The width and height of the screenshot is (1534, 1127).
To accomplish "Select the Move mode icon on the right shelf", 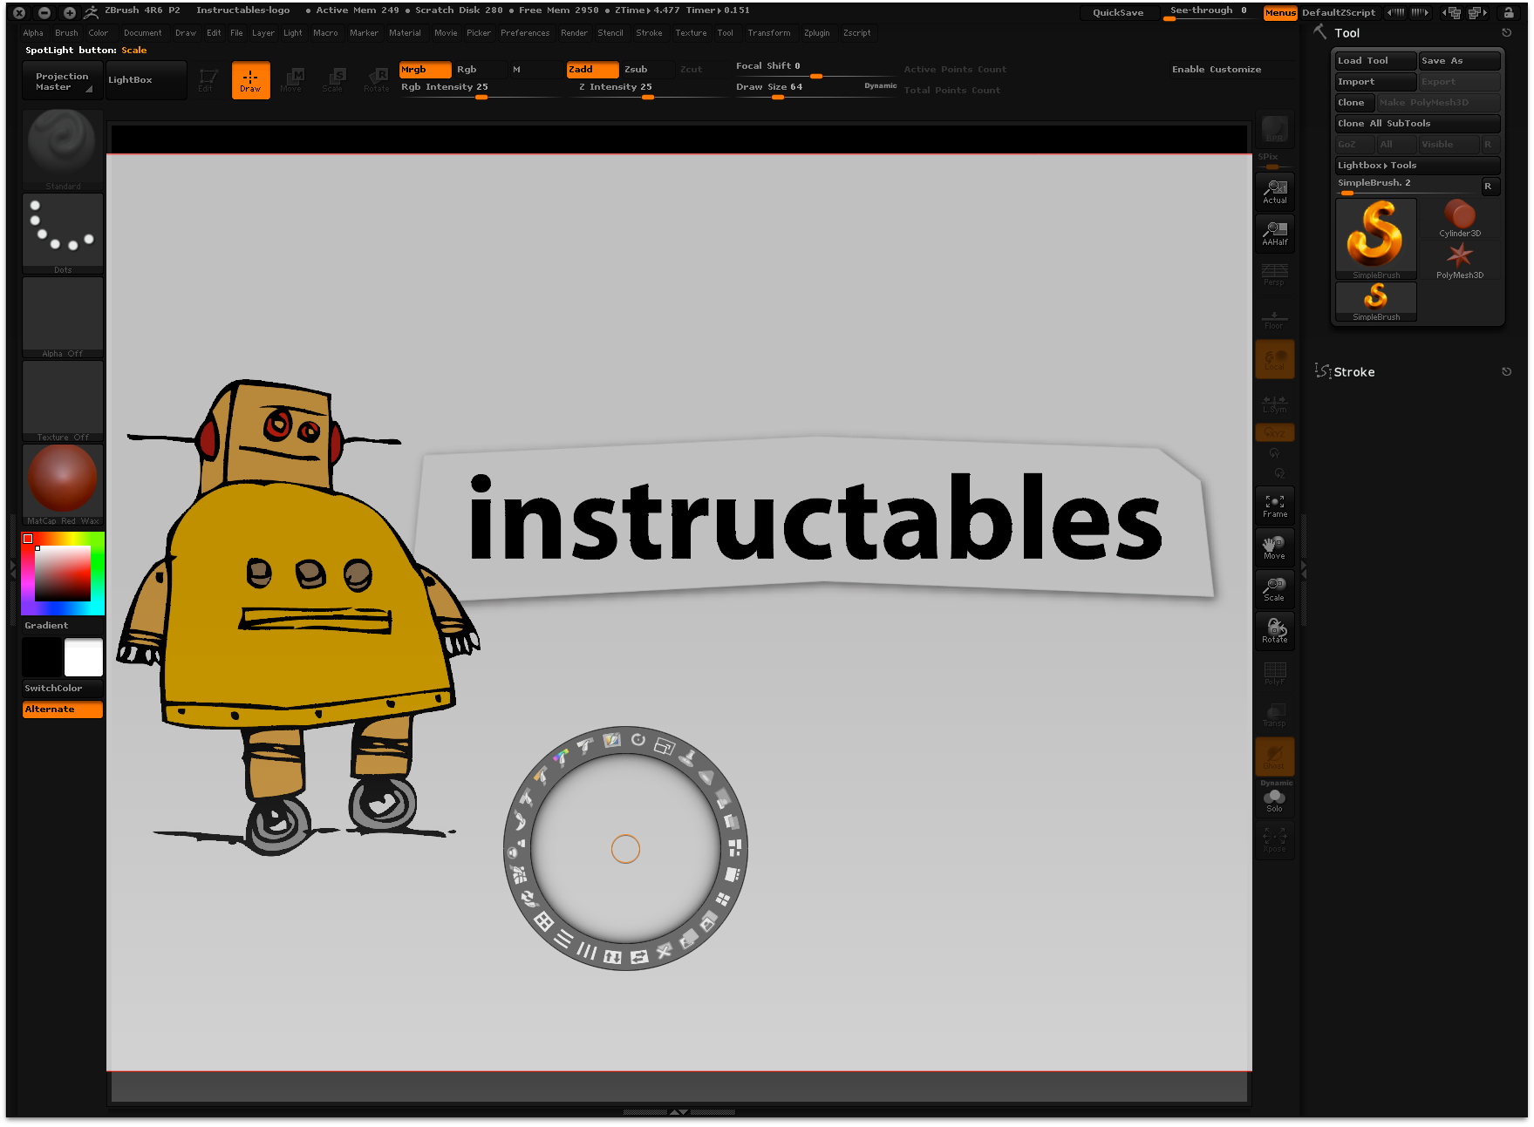I will point(1274,547).
